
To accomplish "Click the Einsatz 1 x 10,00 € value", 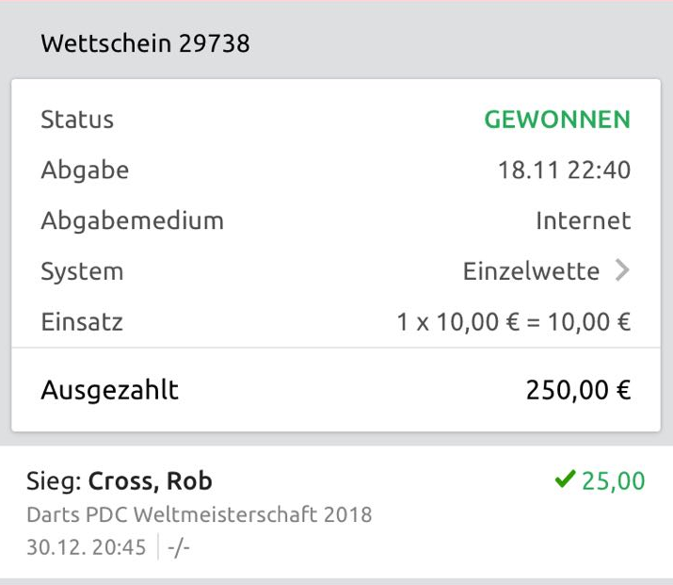I will click(x=513, y=322).
